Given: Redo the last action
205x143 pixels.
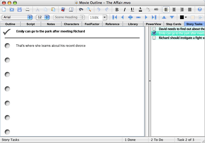Looking at the screenshot, I should coord(107,9).
